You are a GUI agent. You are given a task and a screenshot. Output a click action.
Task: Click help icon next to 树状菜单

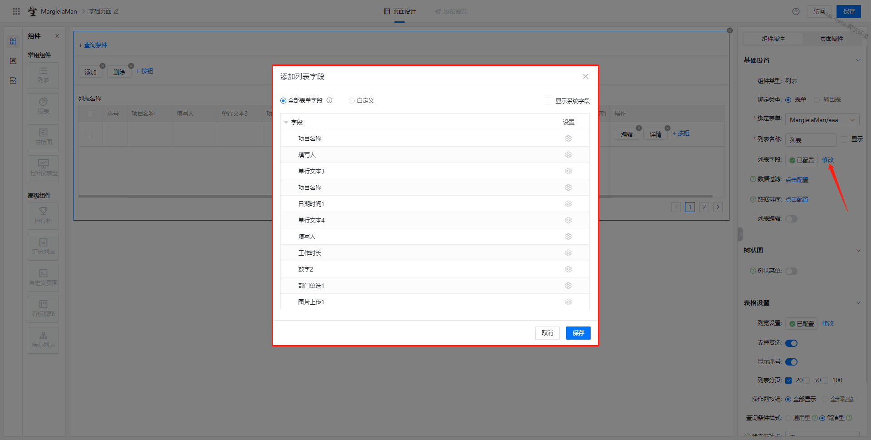click(753, 271)
